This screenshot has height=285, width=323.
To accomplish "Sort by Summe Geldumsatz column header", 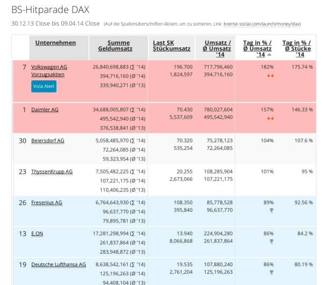I will [x=118, y=46].
